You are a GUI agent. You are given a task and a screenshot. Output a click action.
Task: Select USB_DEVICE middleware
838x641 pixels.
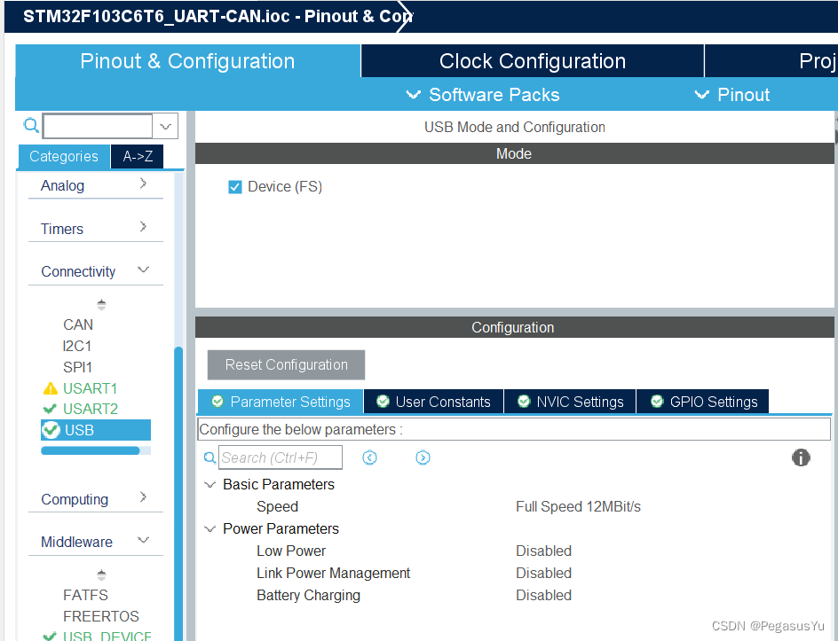coord(107,636)
